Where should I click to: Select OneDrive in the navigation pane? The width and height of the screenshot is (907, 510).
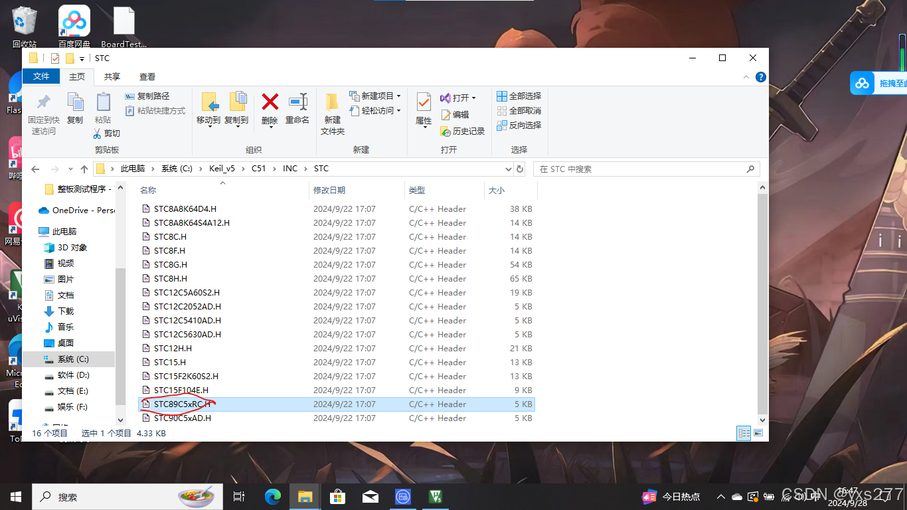click(76, 210)
